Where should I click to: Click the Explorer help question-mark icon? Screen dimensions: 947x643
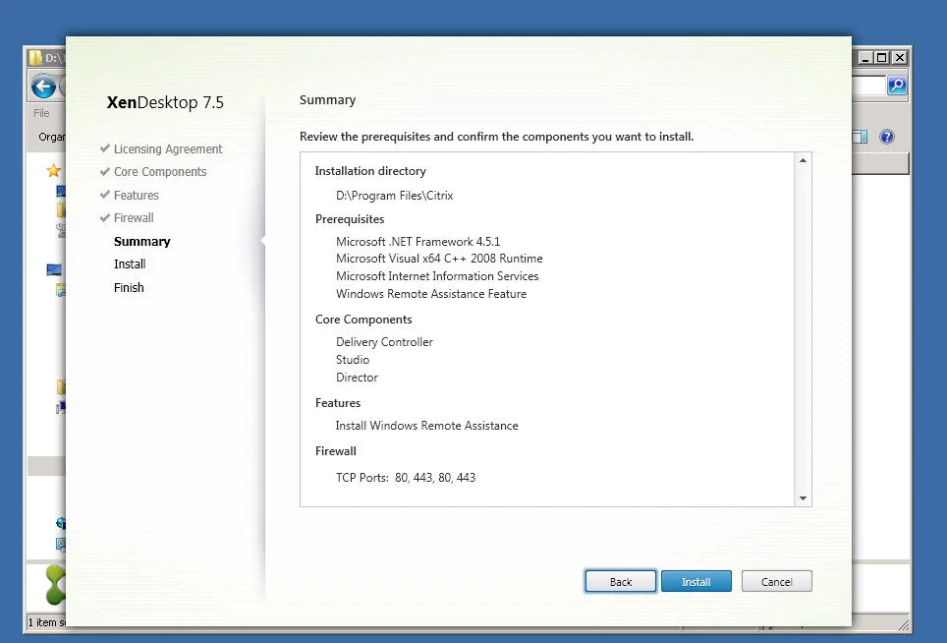click(887, 137)
